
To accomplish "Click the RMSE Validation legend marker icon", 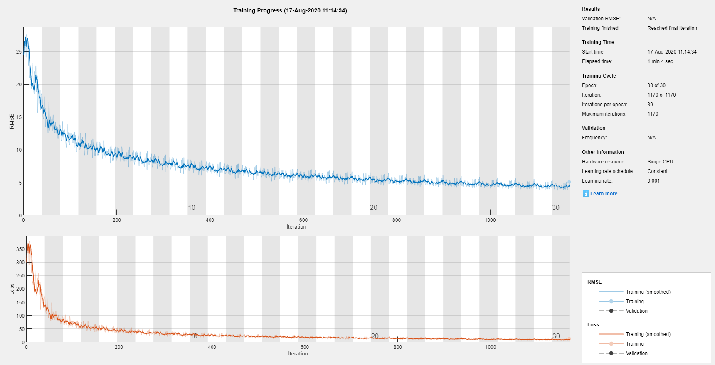I will pos(611,311).
